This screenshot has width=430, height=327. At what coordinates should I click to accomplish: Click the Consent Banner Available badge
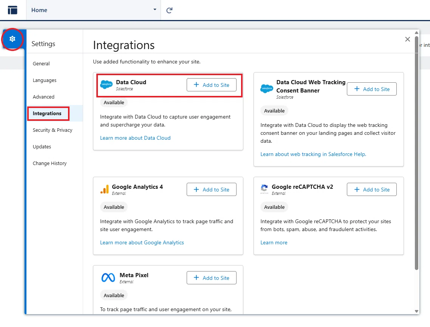click(x=274, y=111)
